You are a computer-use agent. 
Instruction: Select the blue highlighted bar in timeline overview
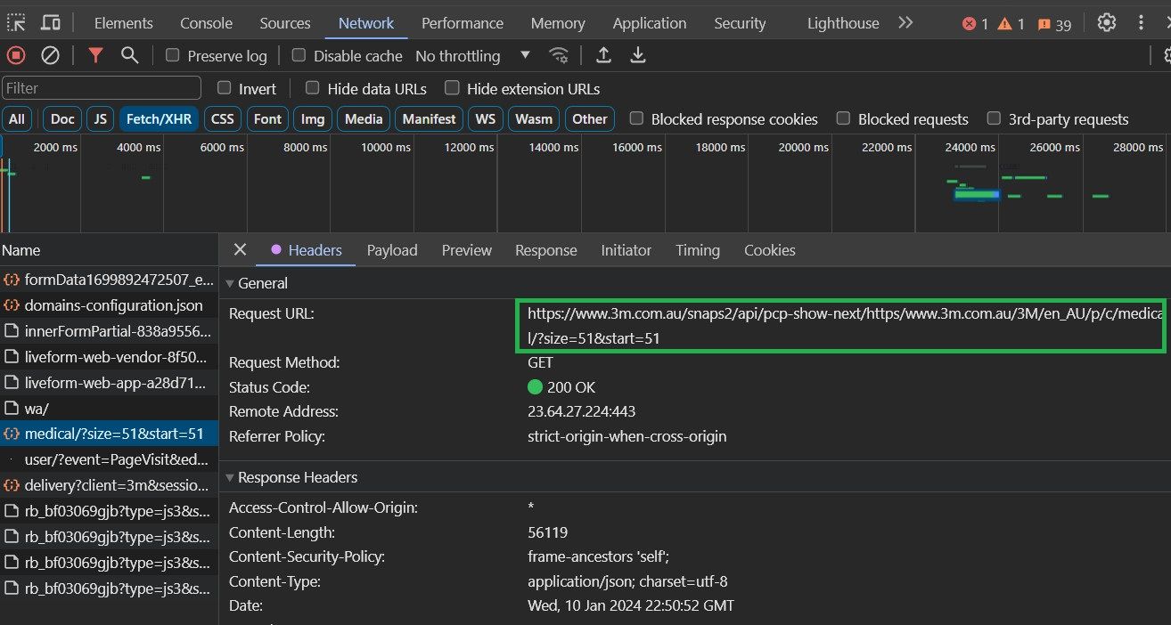point(977,194)
